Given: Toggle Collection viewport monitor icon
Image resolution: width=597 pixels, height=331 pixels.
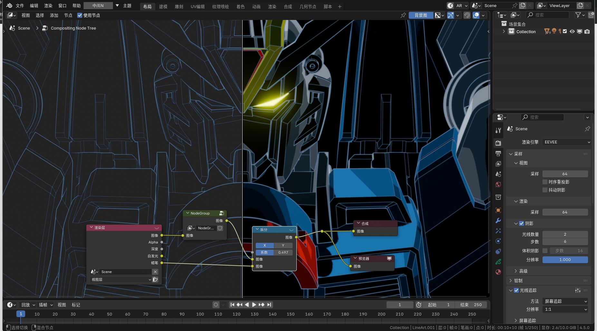Looking at the screenshot, I should coord(579,32).
